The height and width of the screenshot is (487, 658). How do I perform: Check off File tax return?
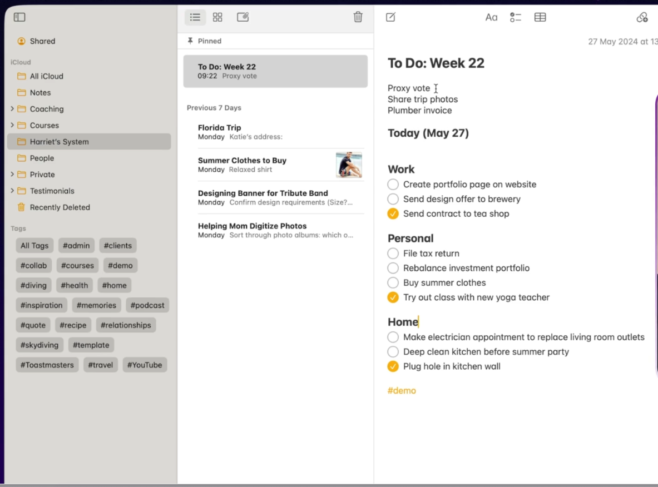(393, 254)
